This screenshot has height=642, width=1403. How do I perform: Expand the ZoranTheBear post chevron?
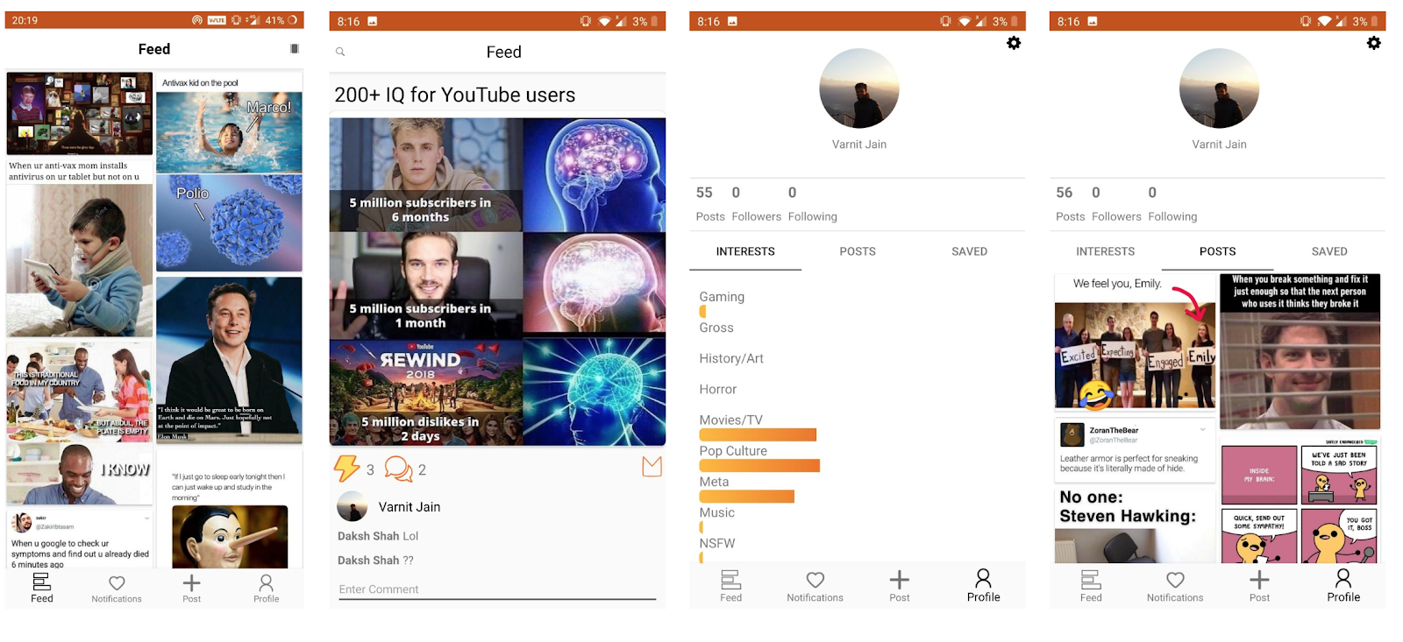coord(1203,429)
